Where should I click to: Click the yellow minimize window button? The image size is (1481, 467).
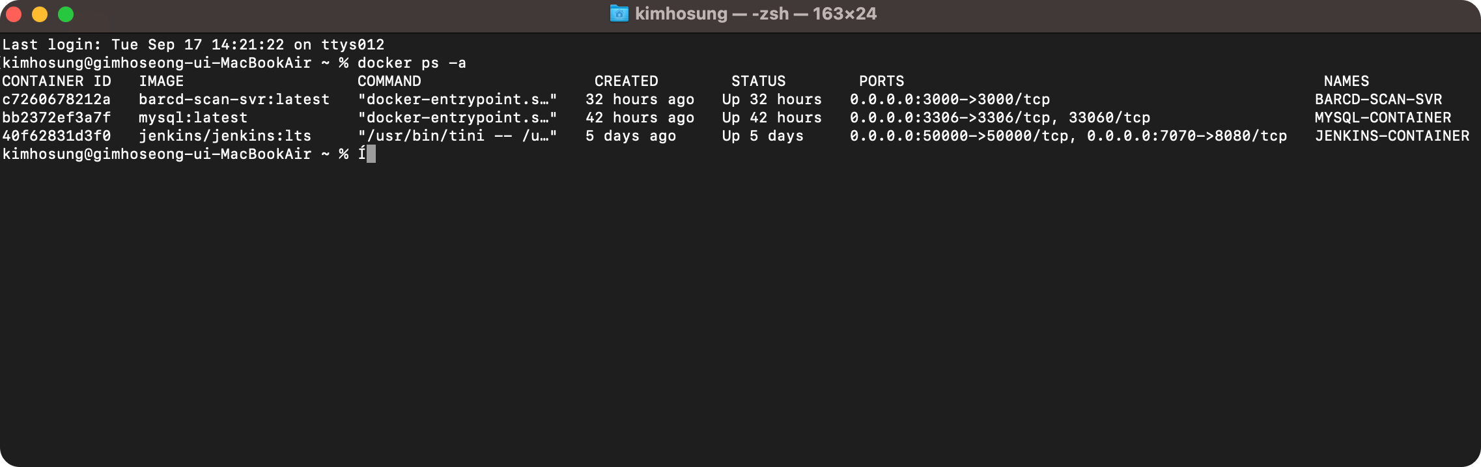[x=40, y=14]
